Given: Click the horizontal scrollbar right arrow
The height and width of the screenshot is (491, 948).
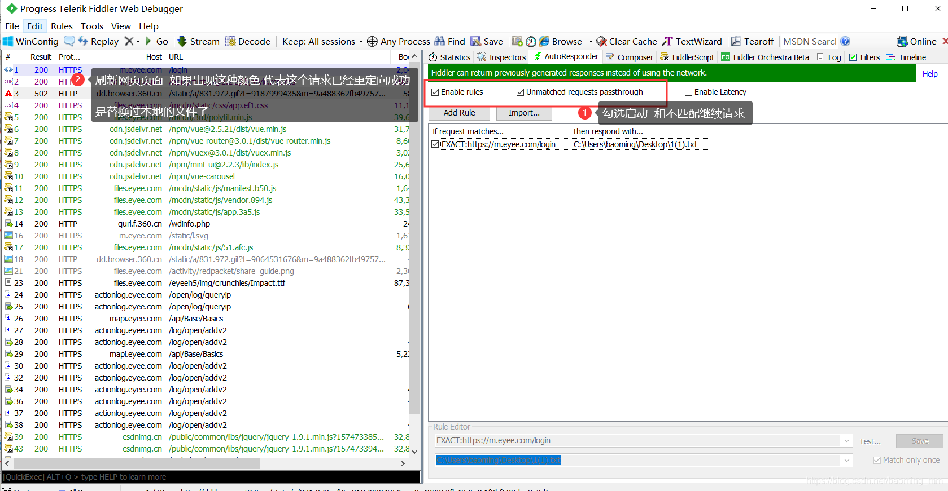Looking at the screenshot, I should point(403,463).
